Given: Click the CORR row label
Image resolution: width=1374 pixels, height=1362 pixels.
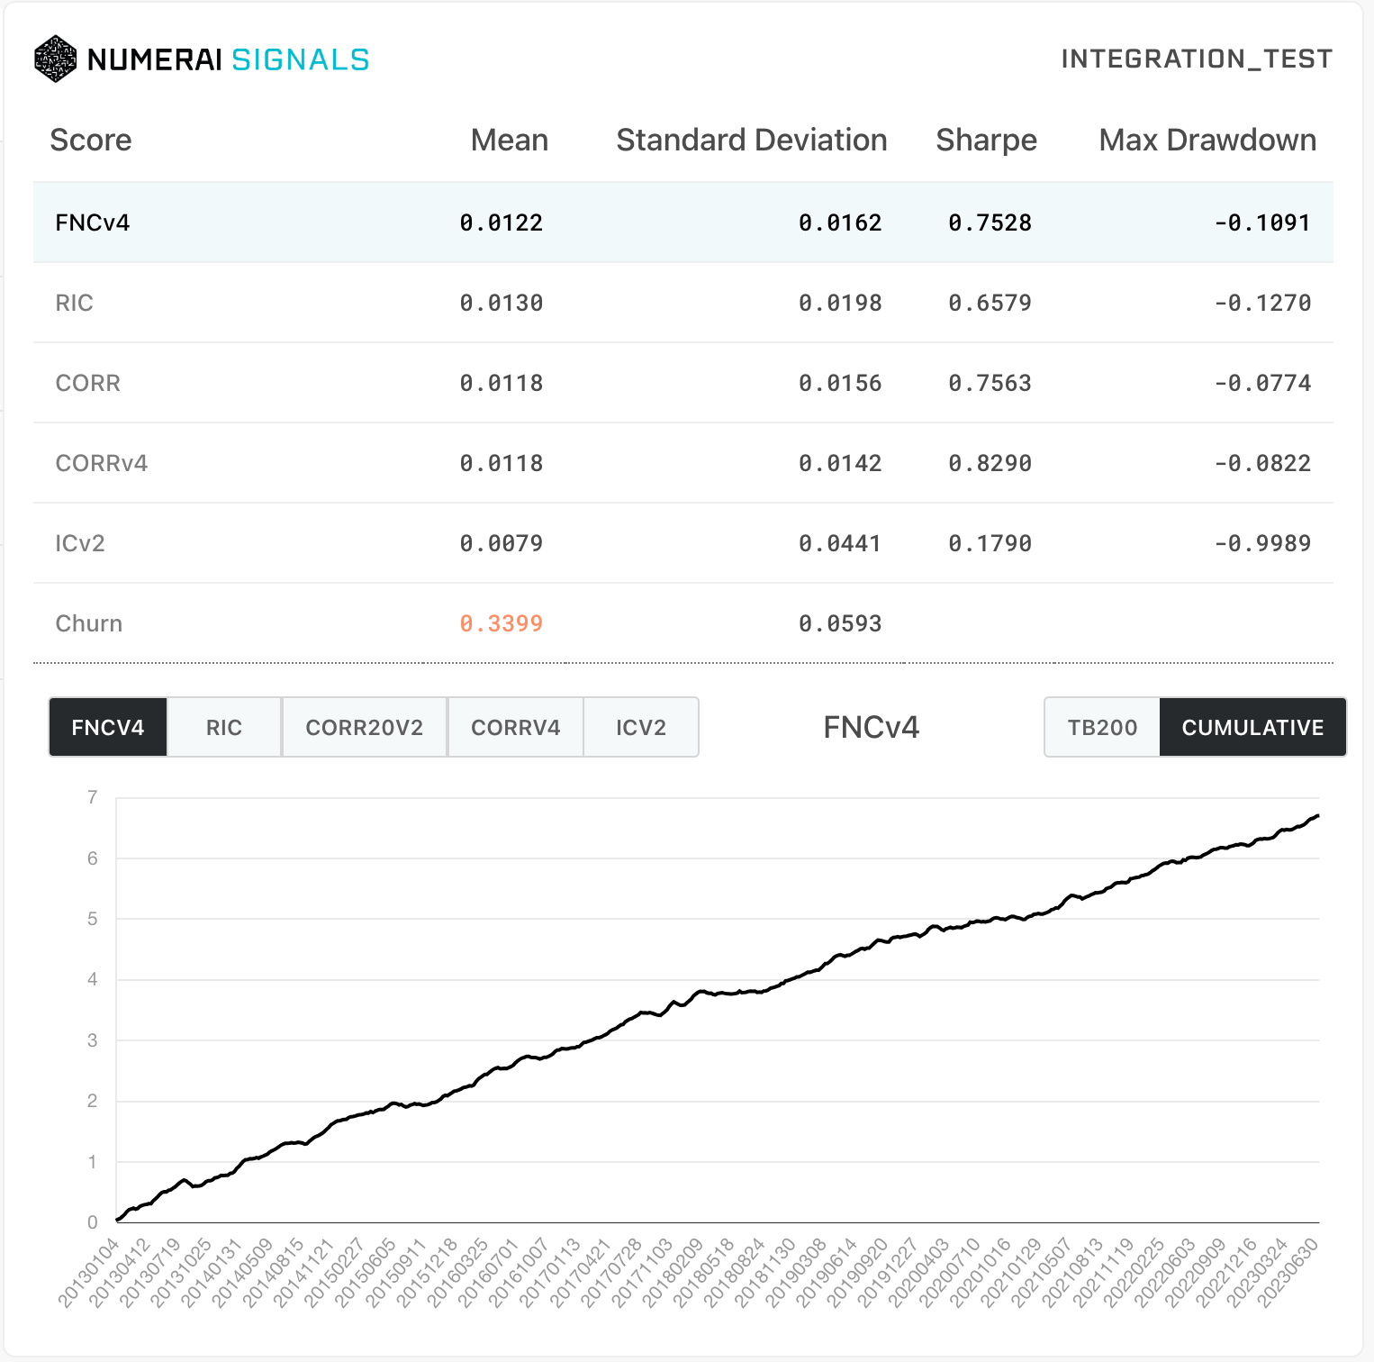Looking at the screenshot, I should click(88, 383).
